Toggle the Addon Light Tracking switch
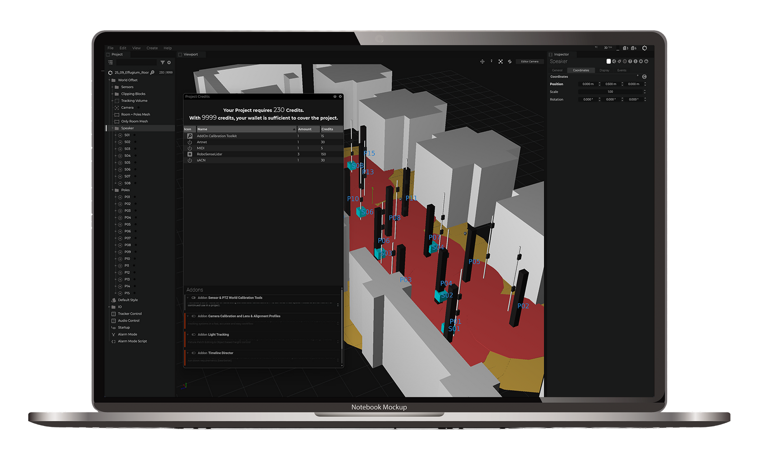This screenshot has width=769, height=462. pyautogui.click(x=194, y=335)
